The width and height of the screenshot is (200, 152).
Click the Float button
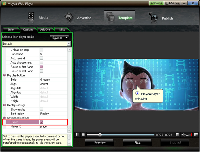137,143
